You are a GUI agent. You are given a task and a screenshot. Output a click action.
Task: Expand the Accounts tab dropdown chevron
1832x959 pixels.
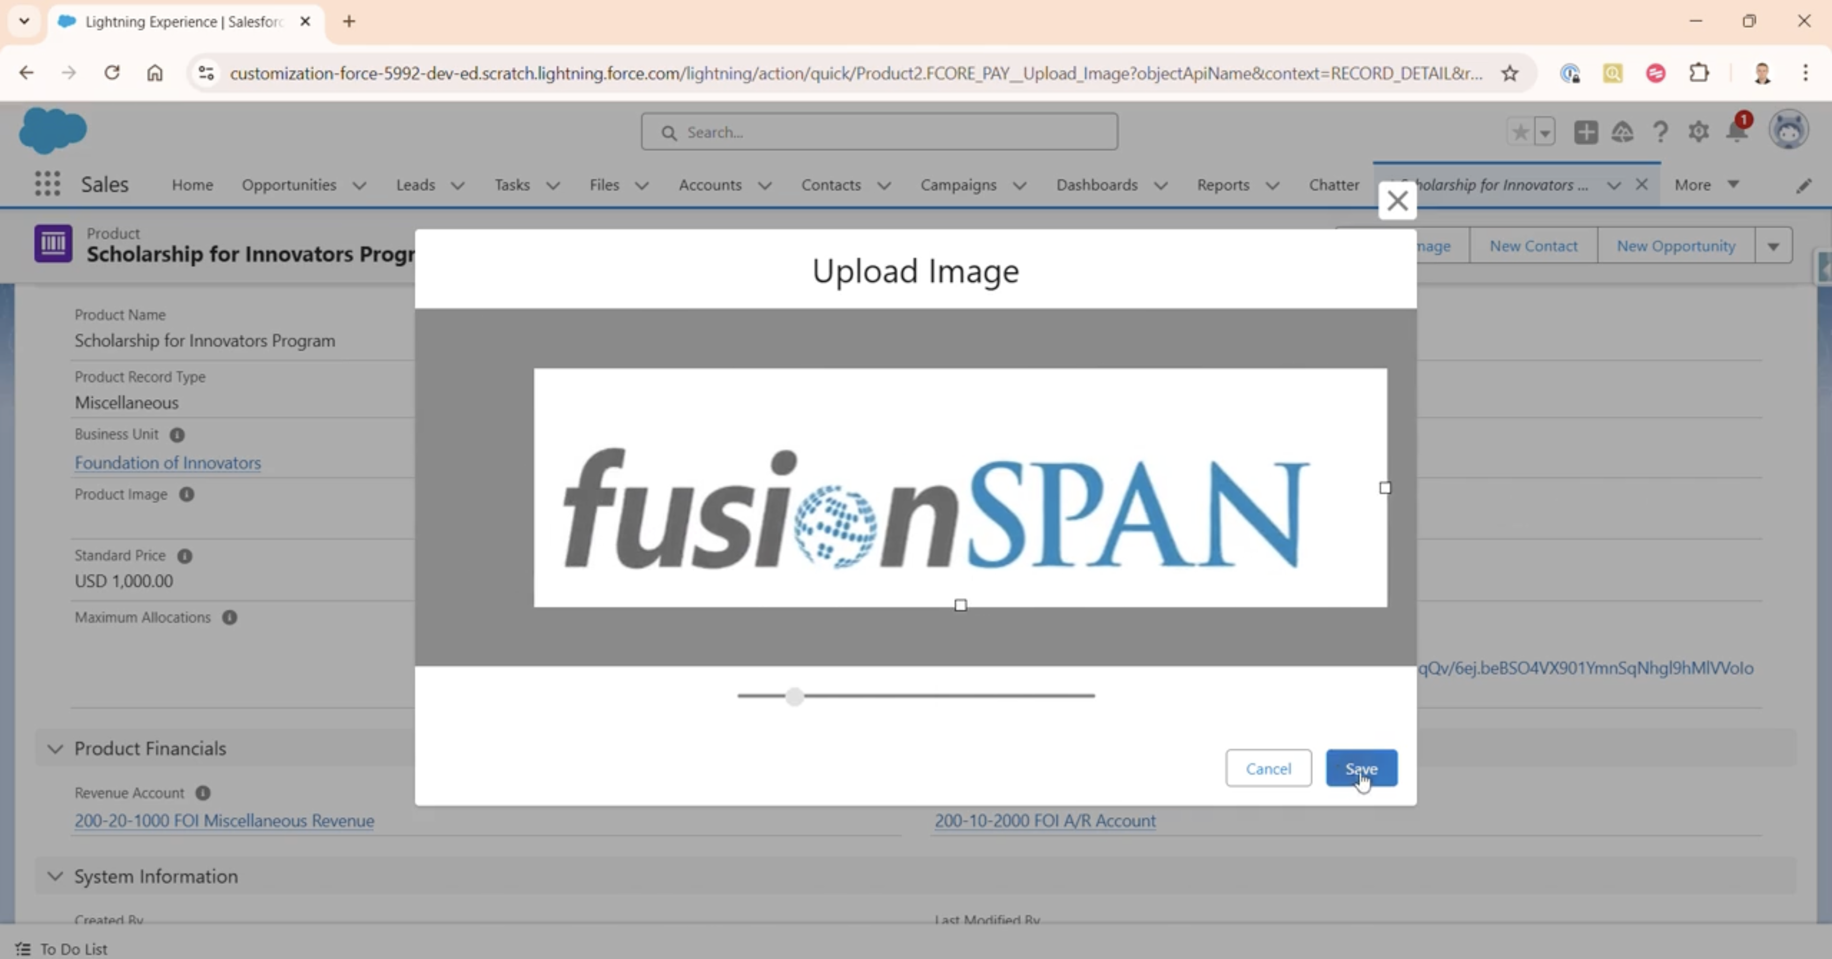click(x=764, y=186)
